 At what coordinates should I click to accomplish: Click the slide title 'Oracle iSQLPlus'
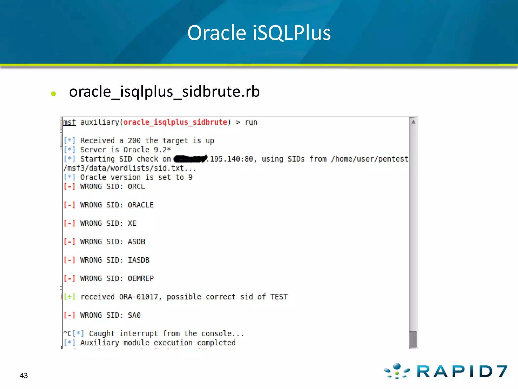pyautogui.click(x=259, y=33)
